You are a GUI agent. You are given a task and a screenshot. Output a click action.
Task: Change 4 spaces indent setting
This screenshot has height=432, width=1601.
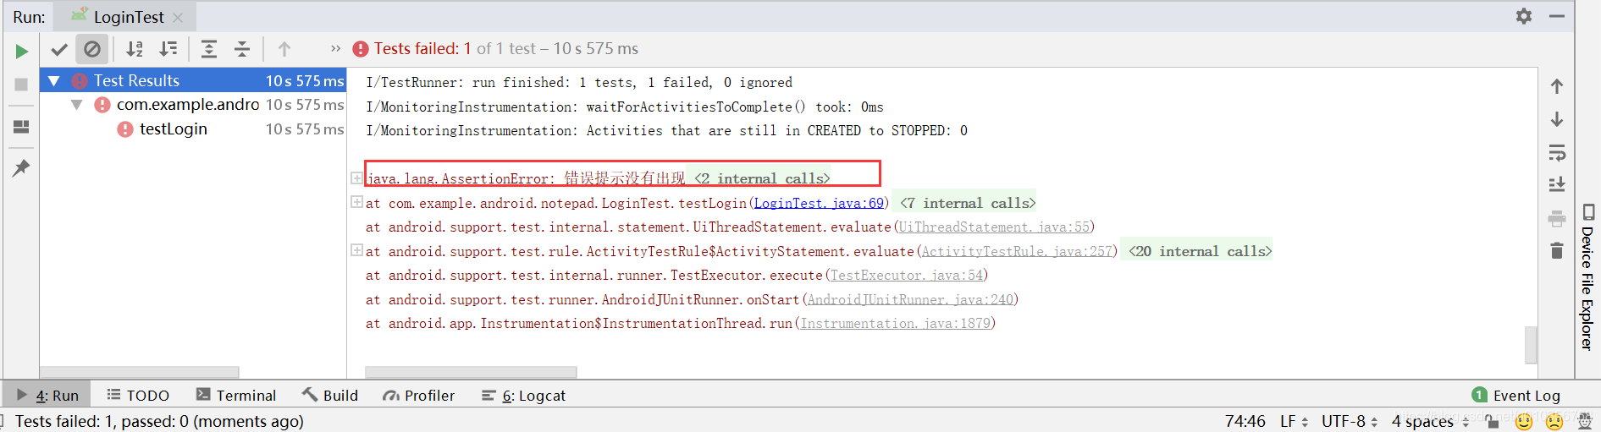coord(1429,421)
